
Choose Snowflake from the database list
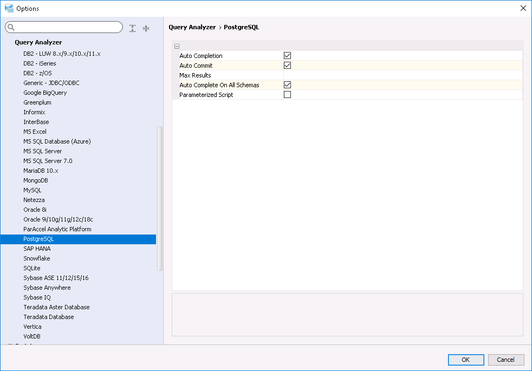(37, 258)
